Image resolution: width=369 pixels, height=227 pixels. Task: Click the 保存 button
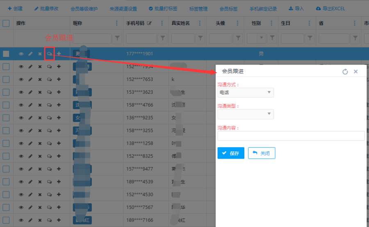point(231,153)
